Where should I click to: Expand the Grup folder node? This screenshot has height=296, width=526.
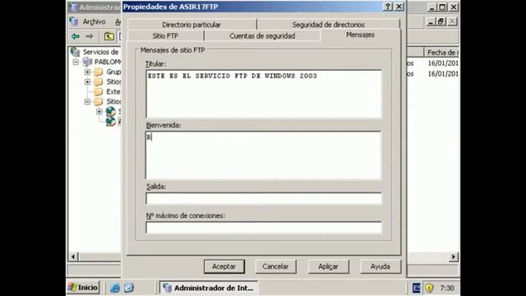click(x=87, y=72)
